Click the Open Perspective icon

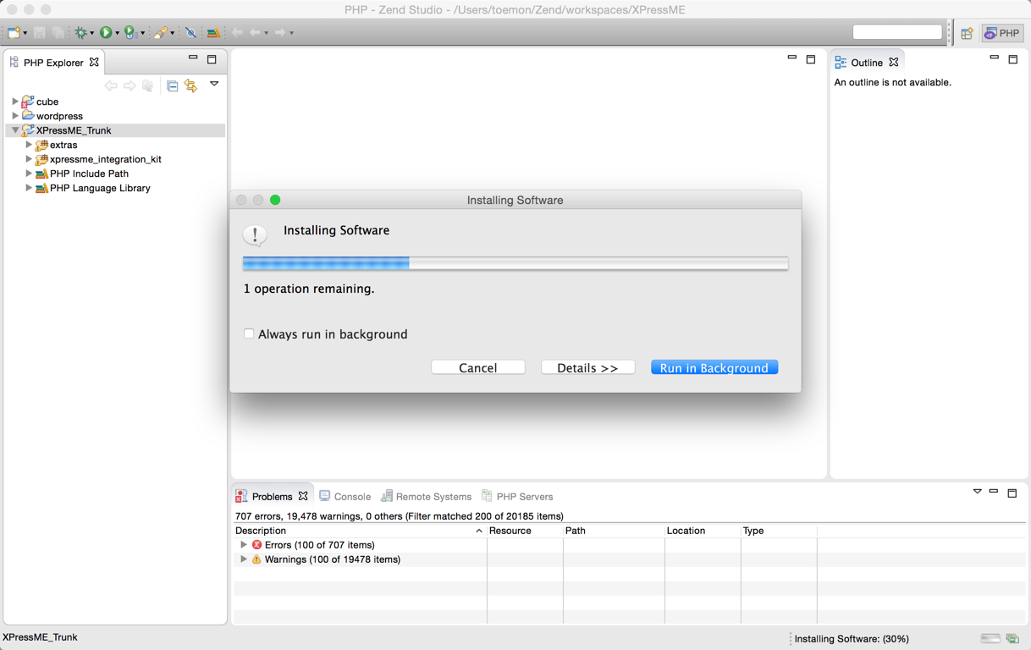[x=967, y=34]
